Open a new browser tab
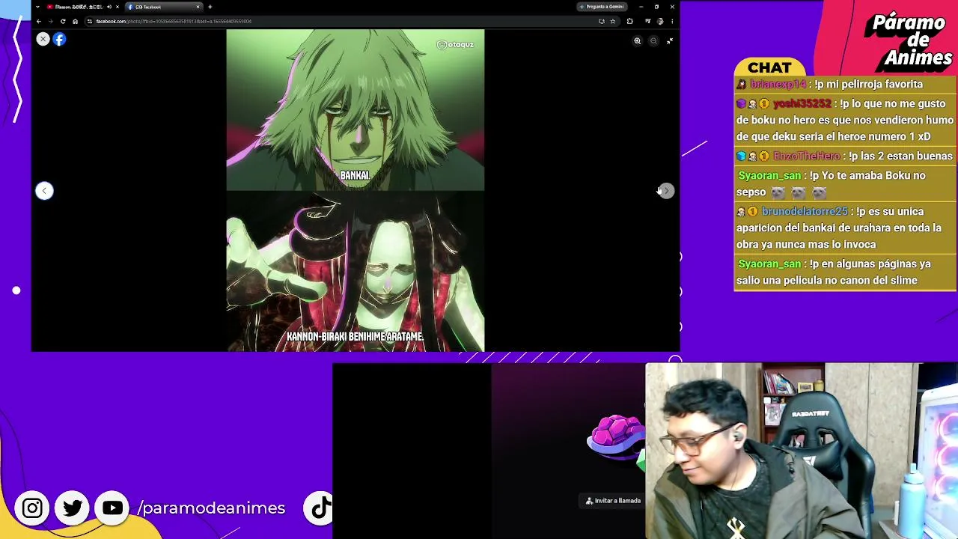The height and width of the screenshot is (539, 958). point(210,7)
